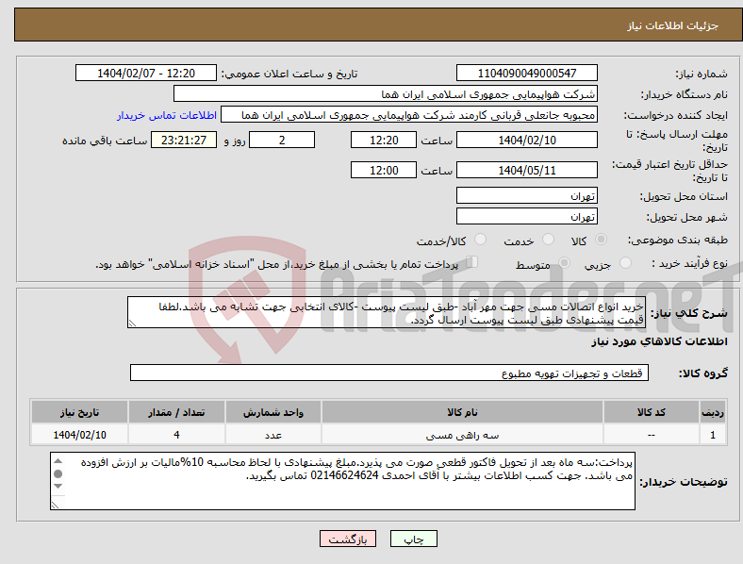
Task: Click the request creator name field
Action: [409, 115]
